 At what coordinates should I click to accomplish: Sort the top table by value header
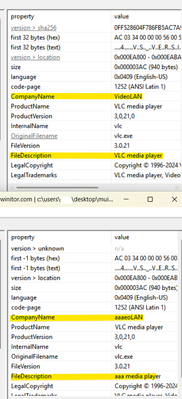pos(146,17)
